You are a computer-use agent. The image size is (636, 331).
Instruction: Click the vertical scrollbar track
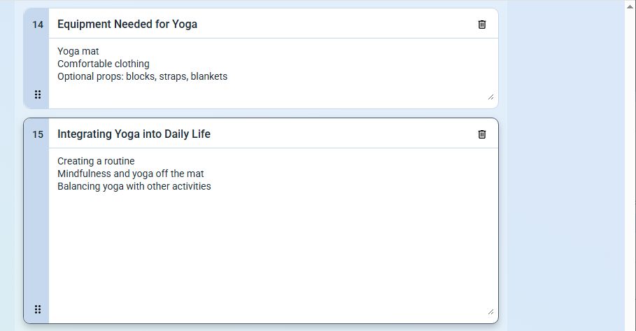pos(630,170)
